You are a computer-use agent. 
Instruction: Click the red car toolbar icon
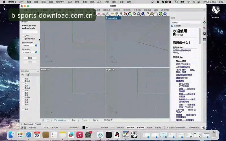click(x=99, y=14)
